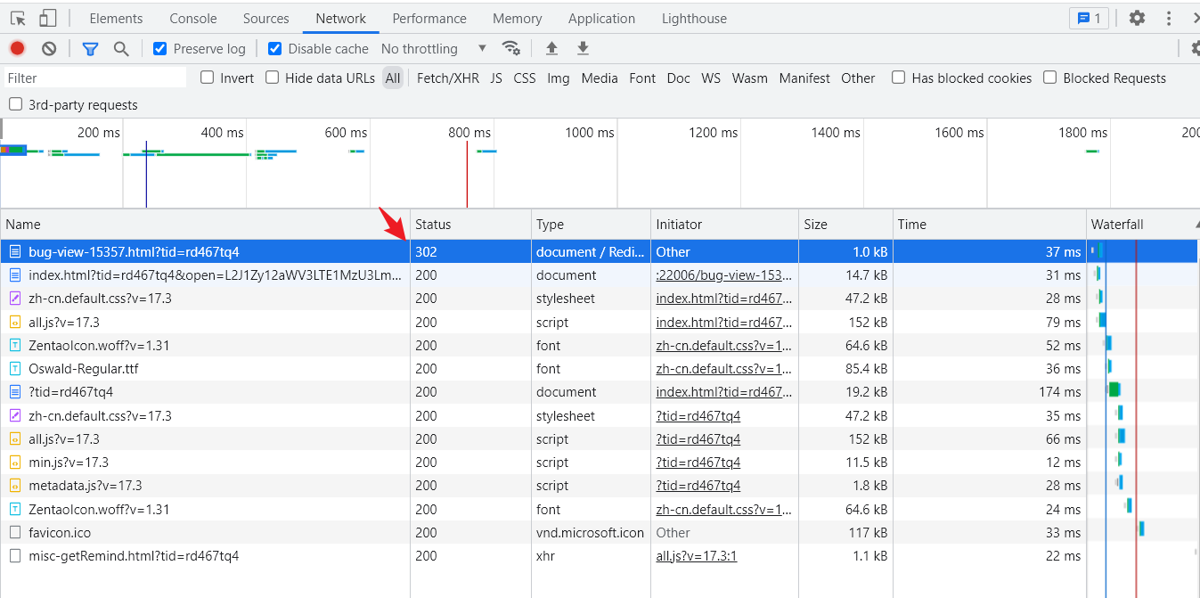Toggle the device toolbar icon
This screenshot has height=598, width=1200.
click(47, 19)
